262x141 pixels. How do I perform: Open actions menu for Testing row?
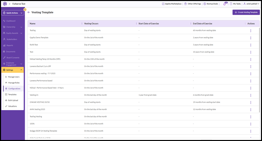point(251,31)
